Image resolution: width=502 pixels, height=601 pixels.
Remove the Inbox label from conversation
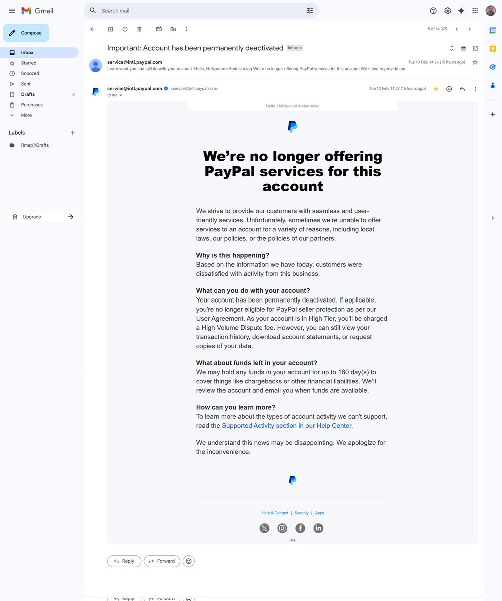point(301,48)
